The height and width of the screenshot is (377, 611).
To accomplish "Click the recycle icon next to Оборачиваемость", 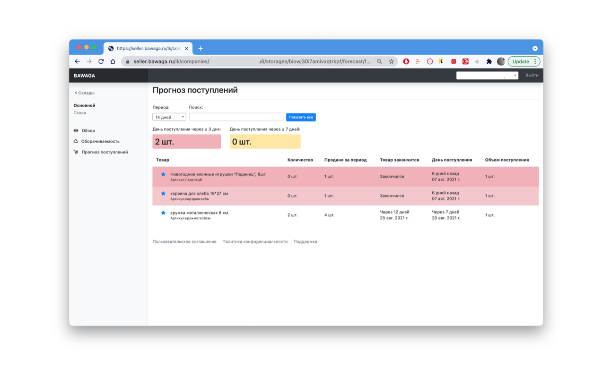I will click(76, 141).
